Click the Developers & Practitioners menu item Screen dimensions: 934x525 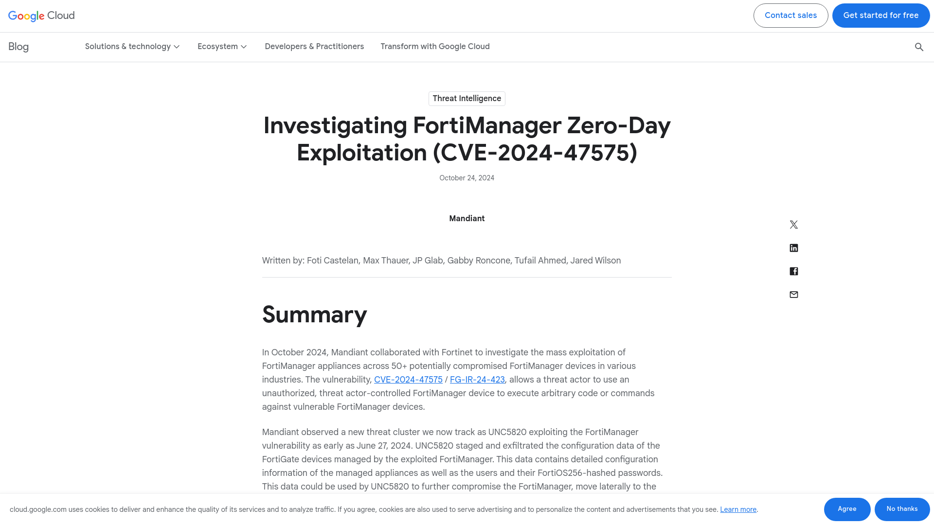pyautogui.click(x=314, y=46)
